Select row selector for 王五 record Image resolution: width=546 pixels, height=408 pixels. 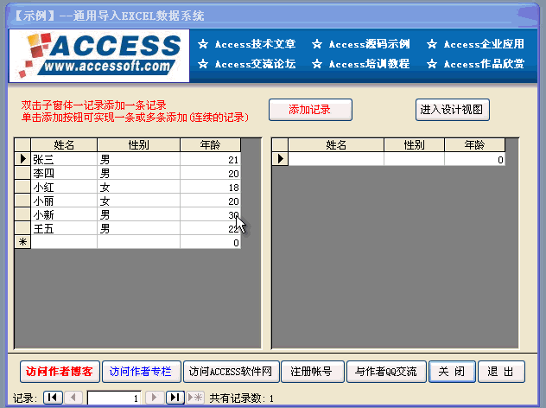22,228
